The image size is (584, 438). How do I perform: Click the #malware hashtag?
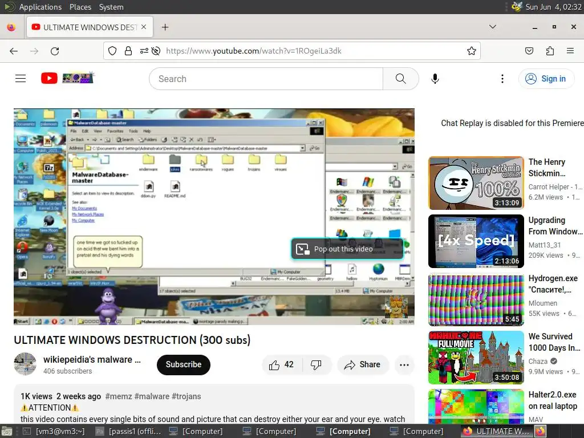[x=152, y=396]
